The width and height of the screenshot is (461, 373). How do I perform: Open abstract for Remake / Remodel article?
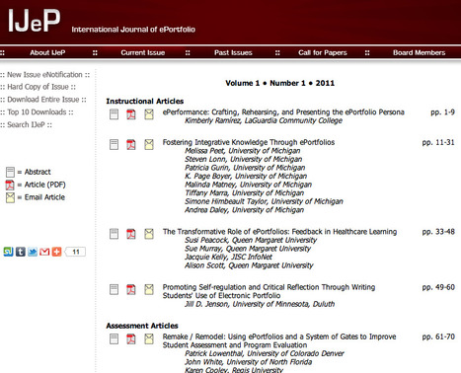coord(114,338)
